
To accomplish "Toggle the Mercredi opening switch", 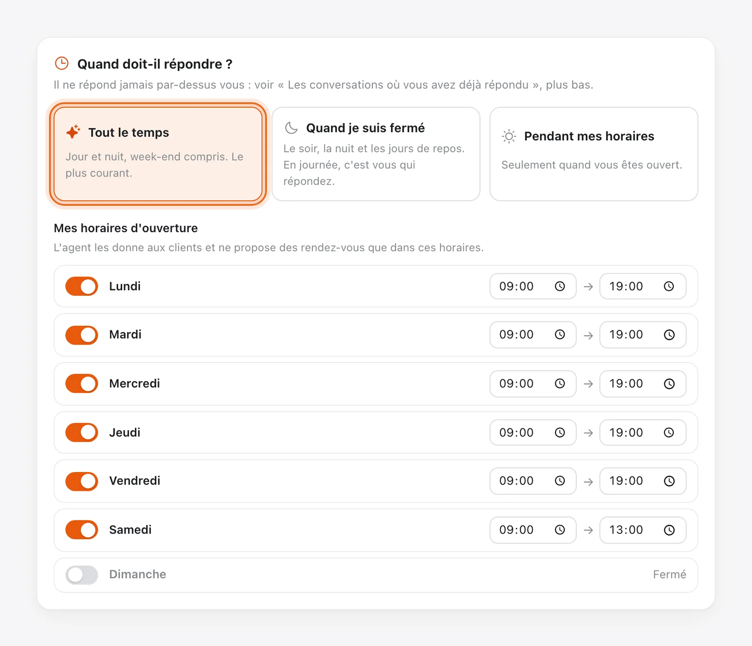I will point(82,384).
